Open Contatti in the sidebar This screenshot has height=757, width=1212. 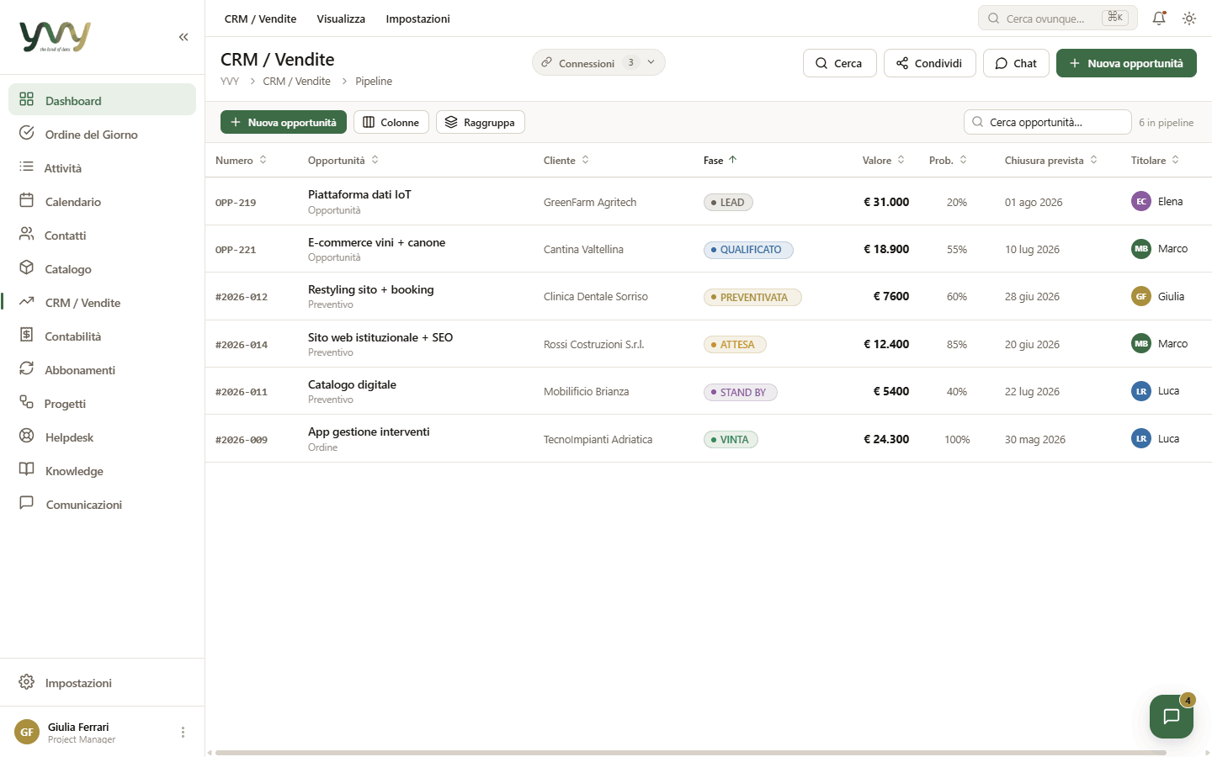click(x=102, y=235)
